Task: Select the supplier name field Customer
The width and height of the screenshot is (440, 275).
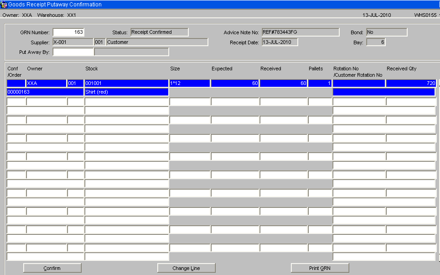Action: [157, 42]
